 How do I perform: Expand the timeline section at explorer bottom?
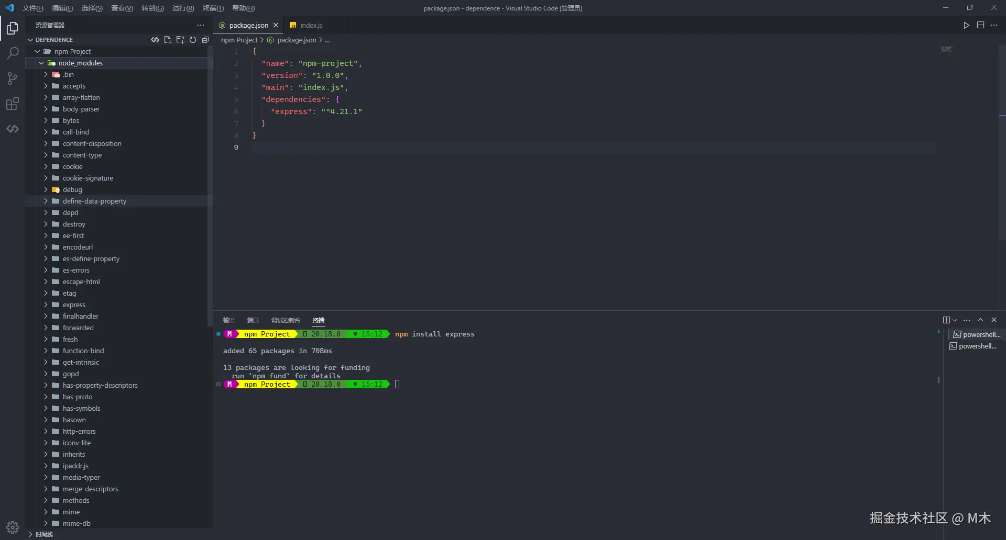point(30,534)
